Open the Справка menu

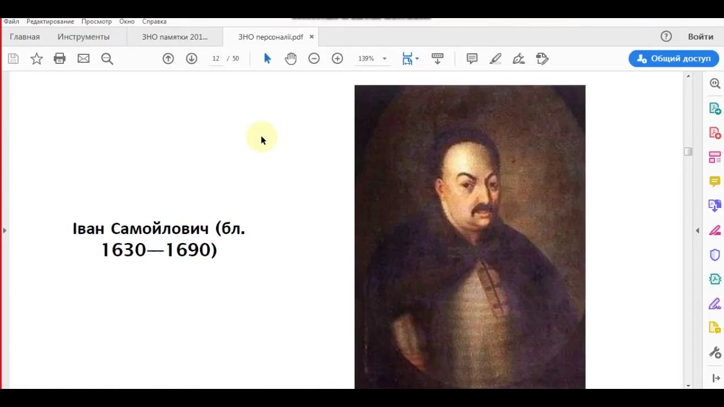(154, 21)
